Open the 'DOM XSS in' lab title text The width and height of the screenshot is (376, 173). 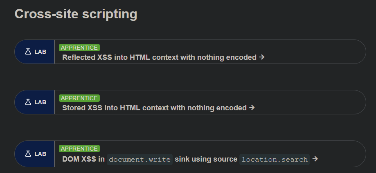click(83, 159)
